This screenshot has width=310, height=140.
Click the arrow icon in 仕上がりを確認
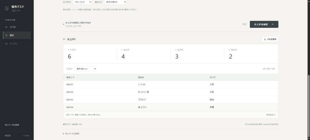(272, 24)
